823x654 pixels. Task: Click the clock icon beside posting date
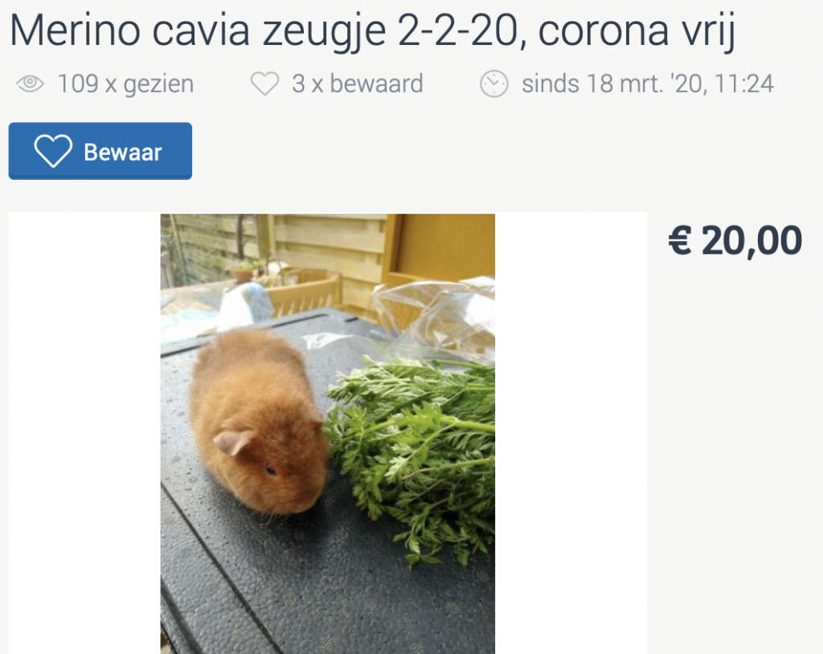494,84
